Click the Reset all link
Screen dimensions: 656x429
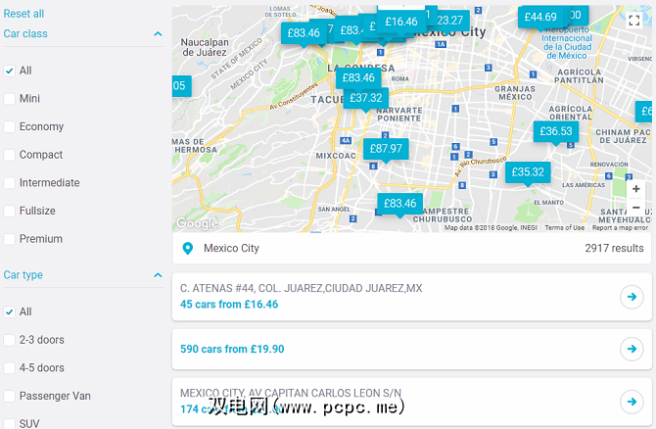[x=23, y=14]
